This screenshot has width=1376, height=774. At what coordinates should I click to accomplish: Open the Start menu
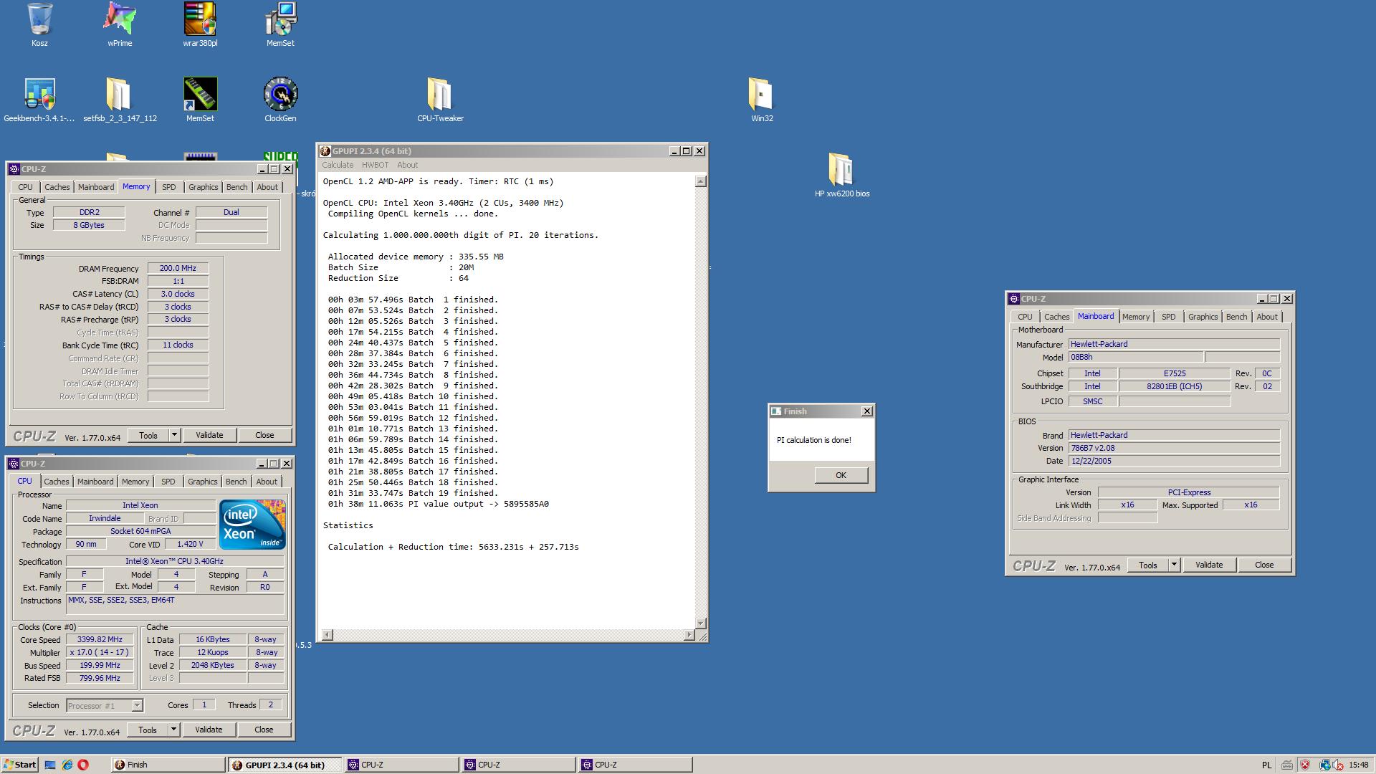point(19,765)
